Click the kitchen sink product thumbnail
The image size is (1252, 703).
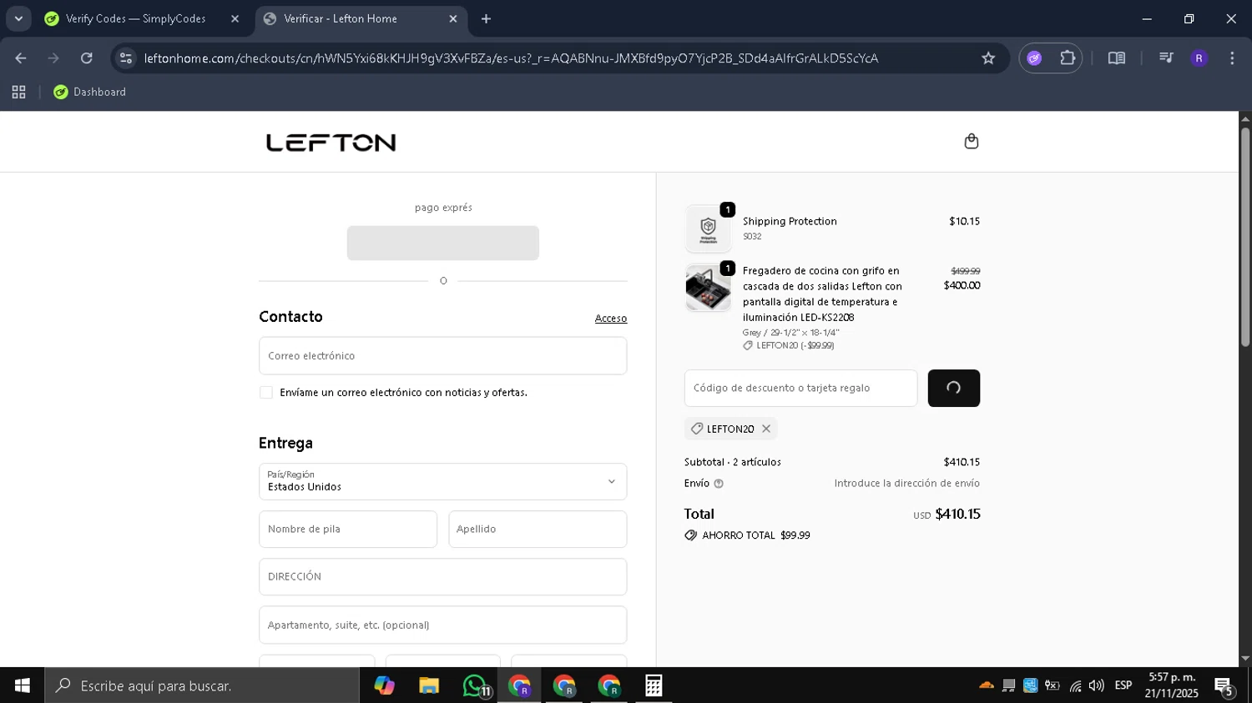(708, 288)
